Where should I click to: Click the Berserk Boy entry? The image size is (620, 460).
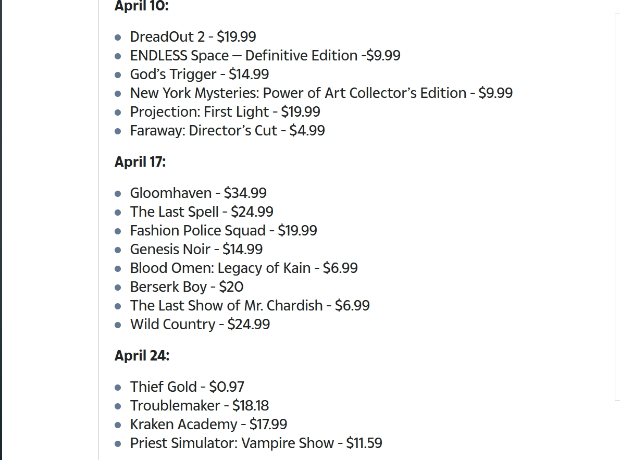tap(187, 287)
